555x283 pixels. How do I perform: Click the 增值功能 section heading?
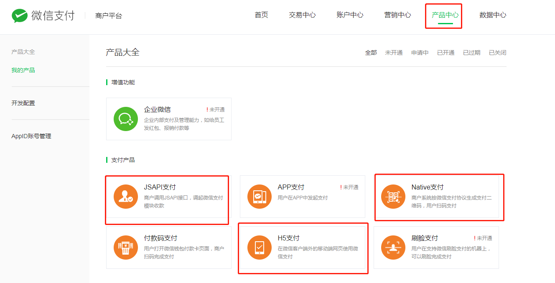(123, 82)
